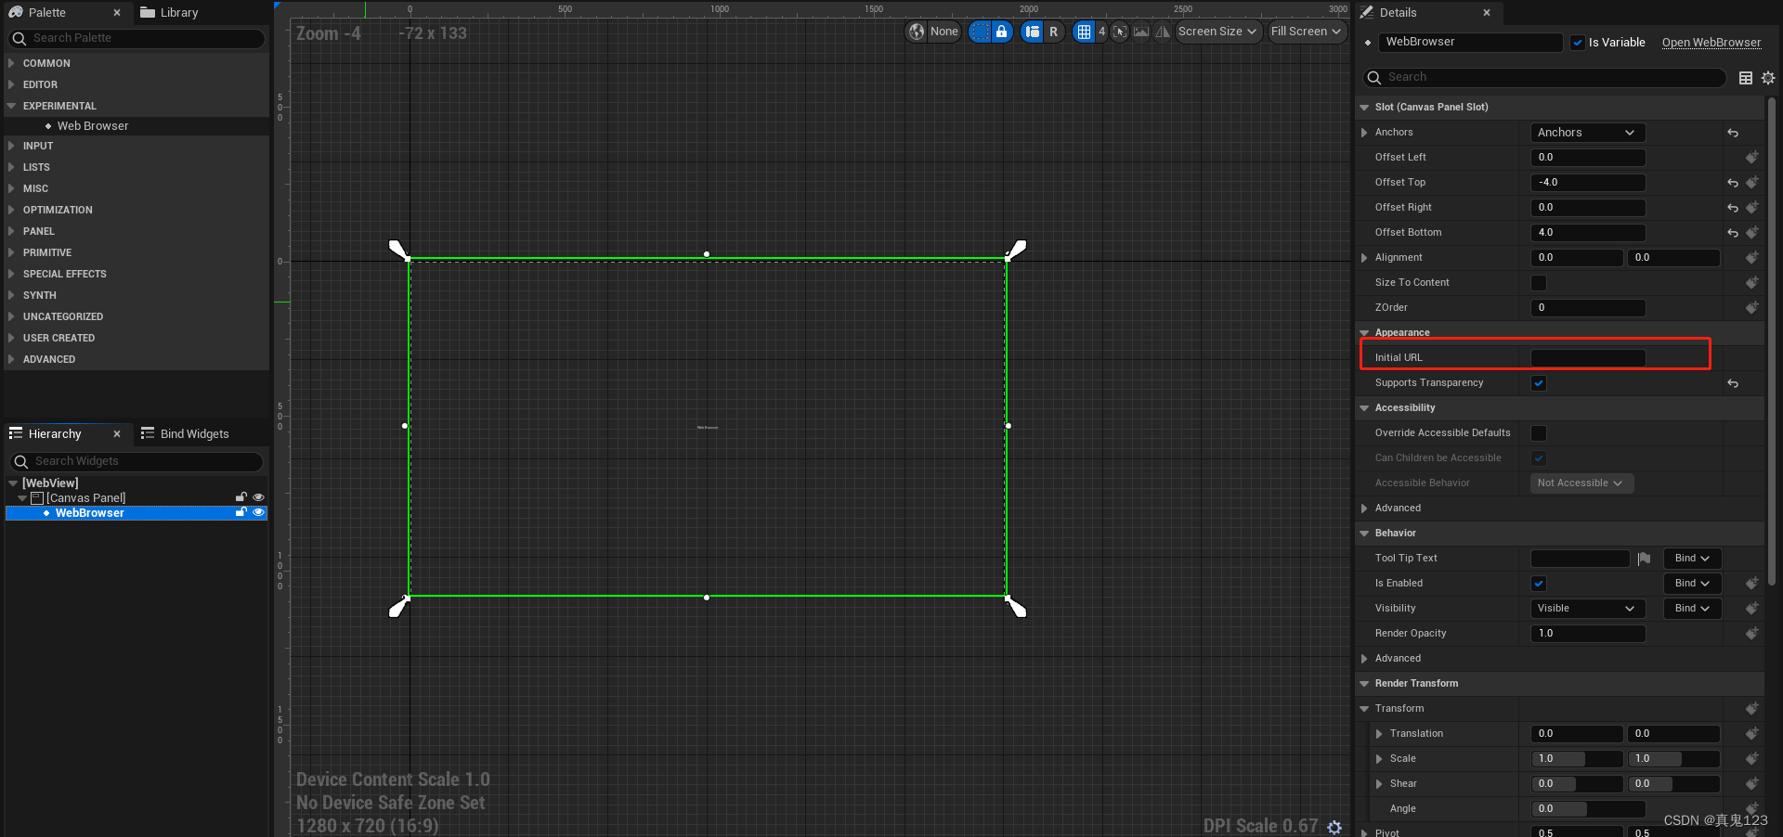The image size is (1783, 837).
Task: Toggle the widget layout transform mode icon
Action: 1033,32
